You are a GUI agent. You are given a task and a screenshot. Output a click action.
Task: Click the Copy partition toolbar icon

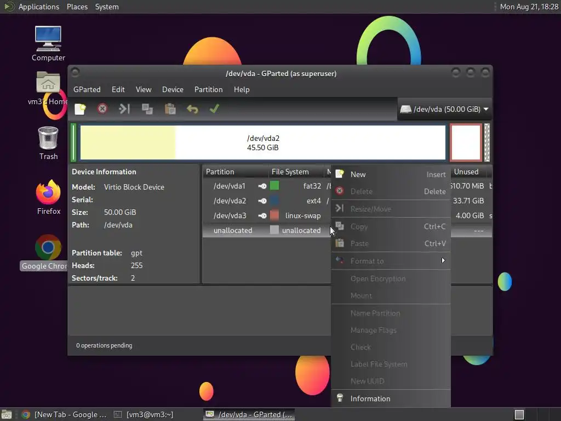click(147, 109)
